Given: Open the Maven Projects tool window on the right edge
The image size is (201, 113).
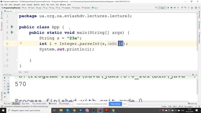Looking at the screenshot, I should (199, 38).
